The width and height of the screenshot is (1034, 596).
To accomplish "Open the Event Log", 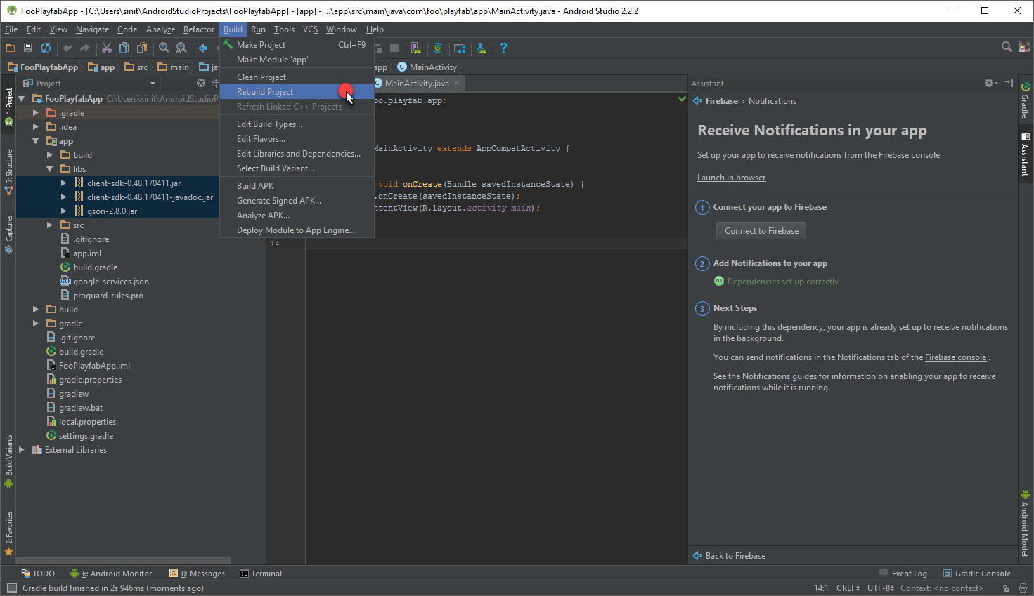I will tap(903, 574).
